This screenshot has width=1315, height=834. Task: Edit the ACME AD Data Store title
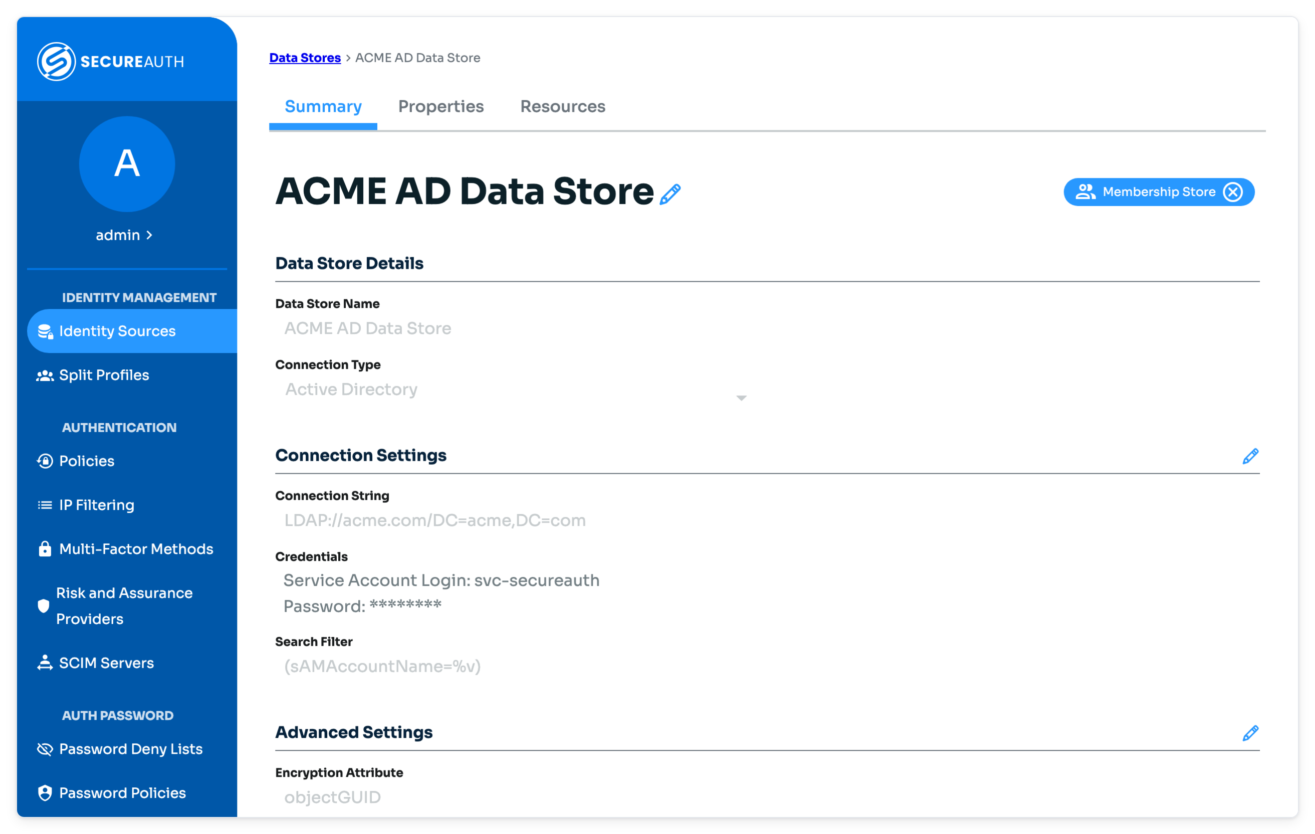(670, 194)
